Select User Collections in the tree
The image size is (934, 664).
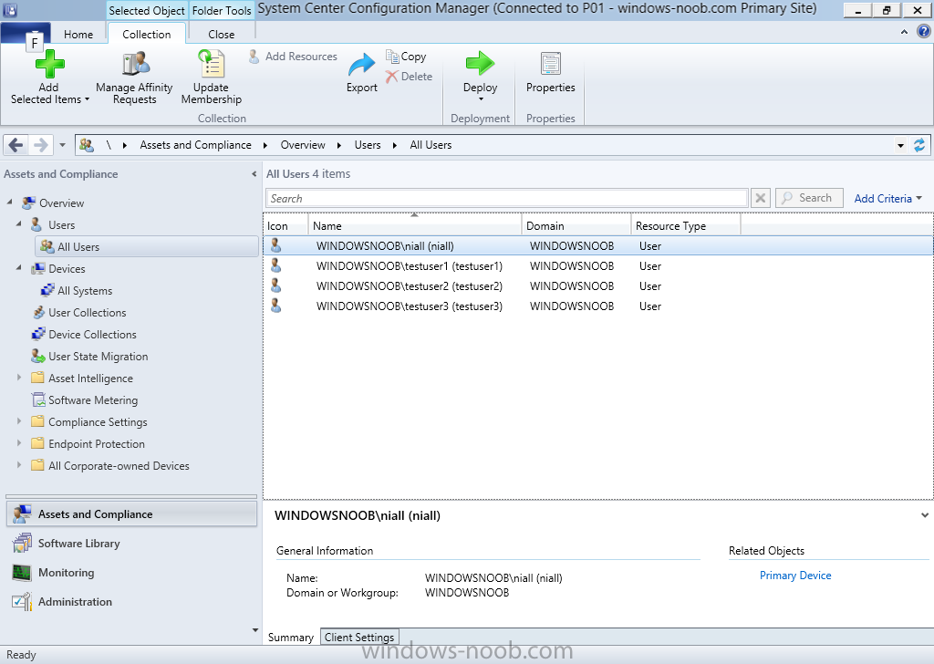pos(87,313)
